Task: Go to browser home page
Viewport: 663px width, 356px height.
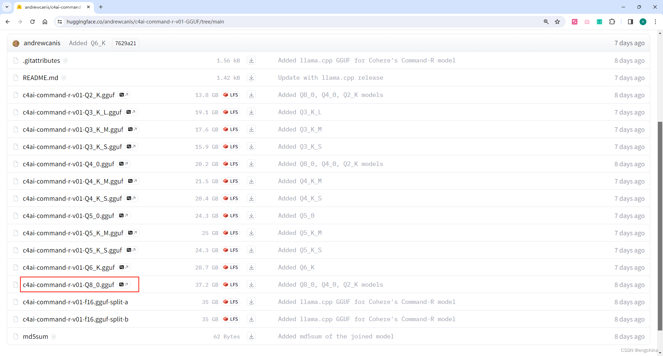Action: 45,22
